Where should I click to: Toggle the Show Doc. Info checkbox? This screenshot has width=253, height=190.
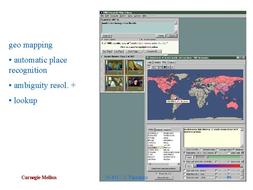(x=157, y=174)
